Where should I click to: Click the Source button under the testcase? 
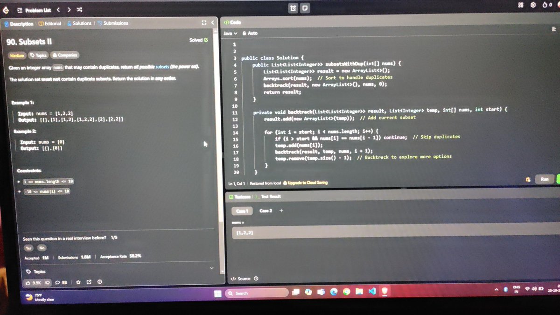coord(241,279)
